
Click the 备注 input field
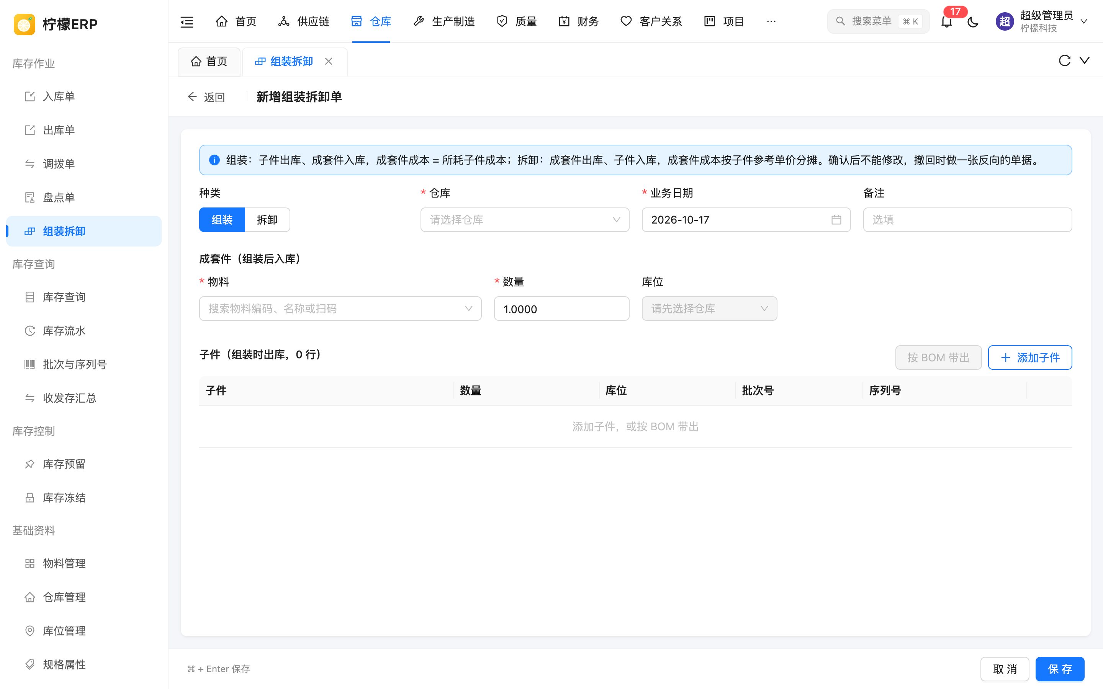967,220
